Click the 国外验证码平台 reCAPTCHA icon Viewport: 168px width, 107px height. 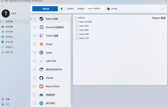click(x=41, y=69)
